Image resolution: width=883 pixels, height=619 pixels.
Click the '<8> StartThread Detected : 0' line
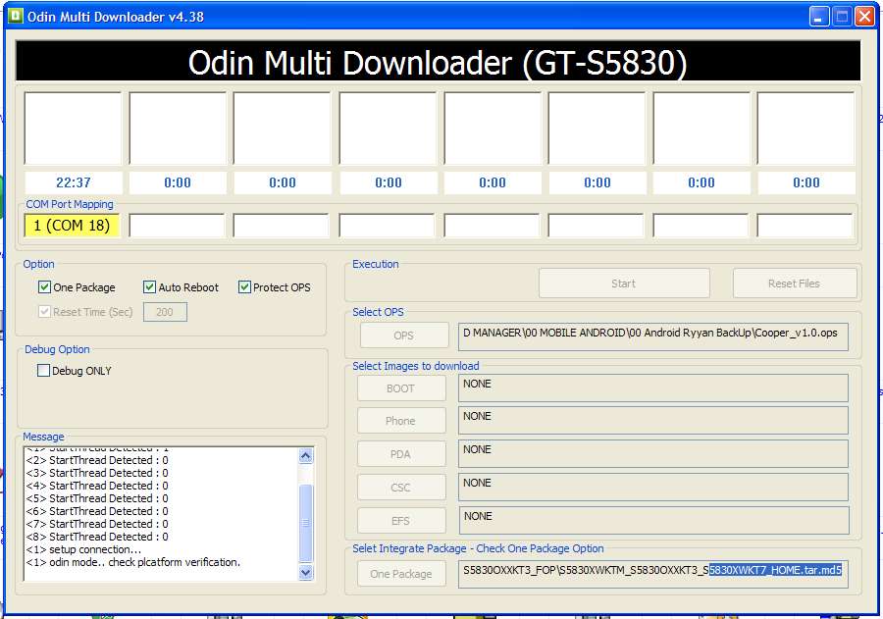[x=97, y=537]
